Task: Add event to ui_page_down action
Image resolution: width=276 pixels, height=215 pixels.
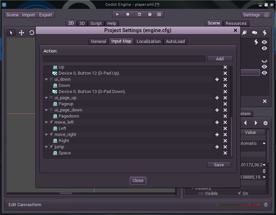Action: pyautogui.click(x=217, y=110)
